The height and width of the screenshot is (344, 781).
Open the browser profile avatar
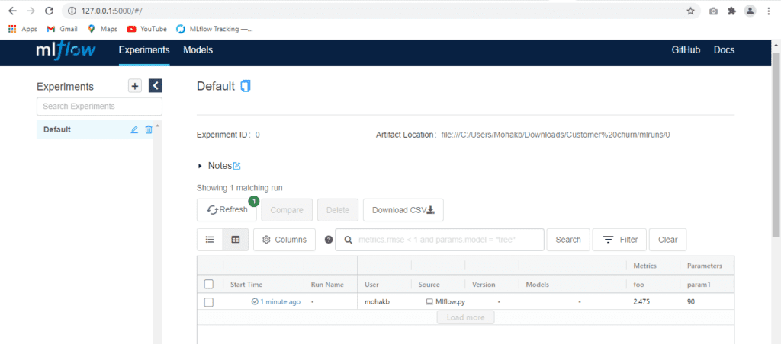(750, 11)
